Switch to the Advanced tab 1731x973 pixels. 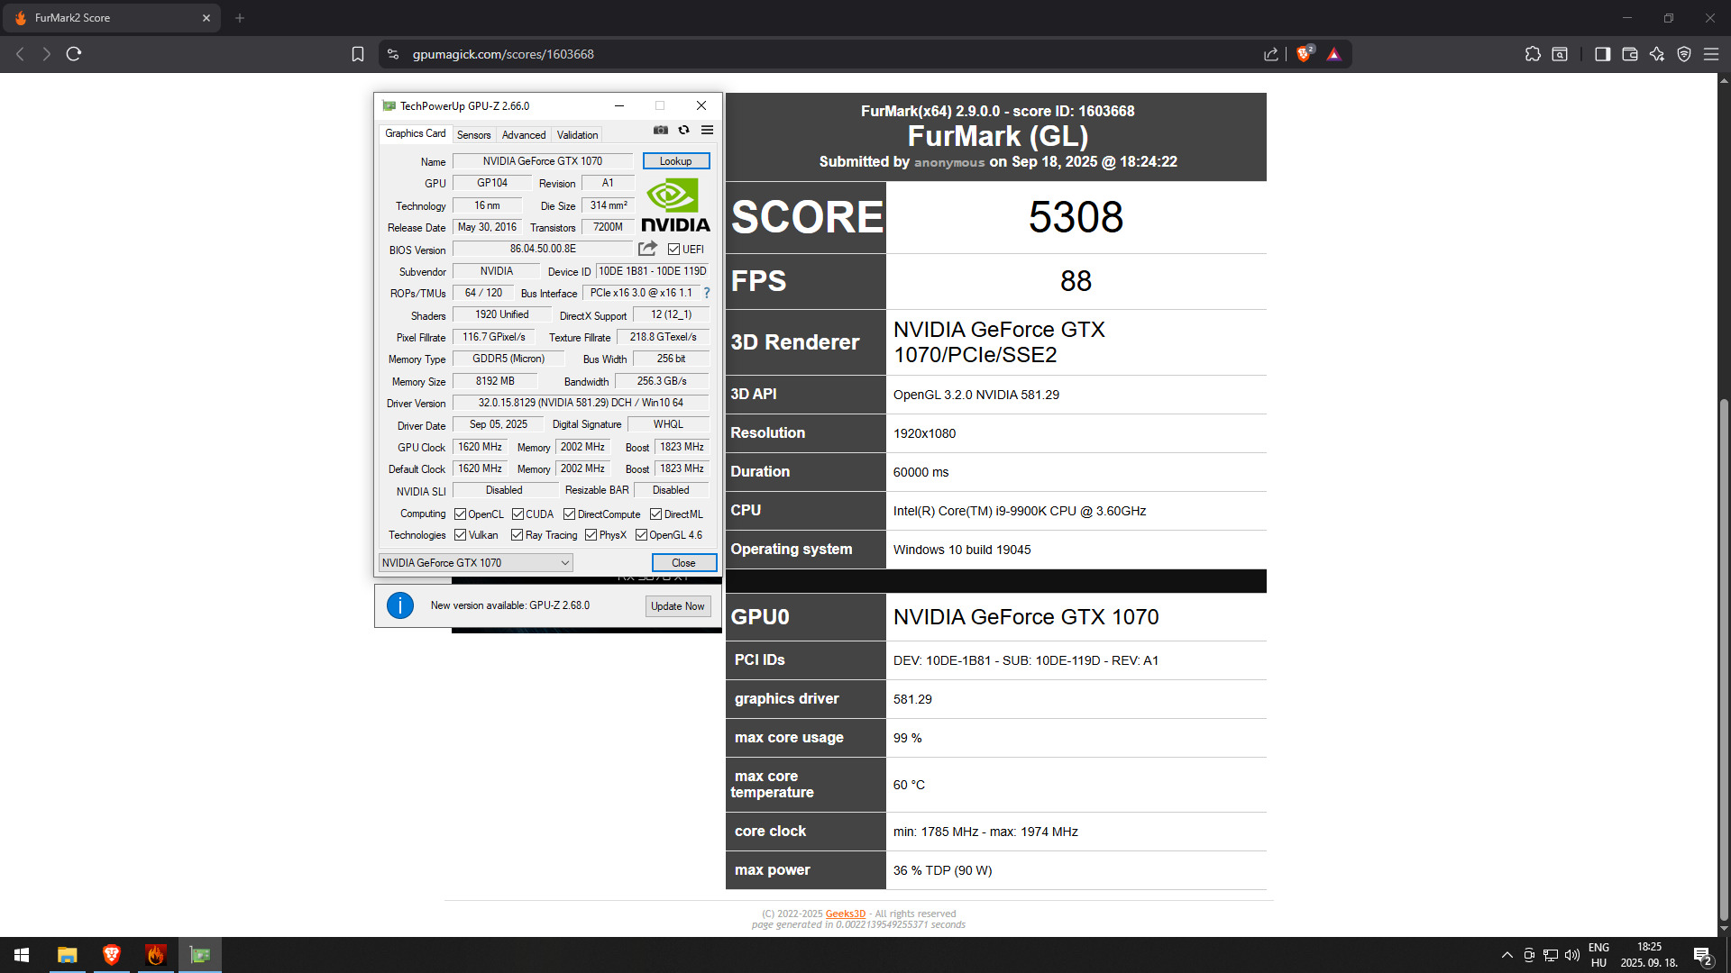coord(524,135)
